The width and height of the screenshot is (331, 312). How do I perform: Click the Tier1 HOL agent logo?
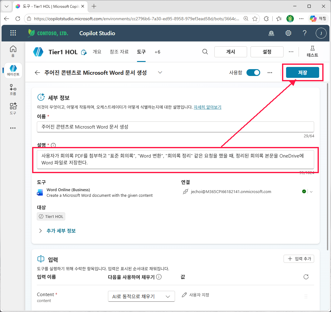tap(38, 52)
